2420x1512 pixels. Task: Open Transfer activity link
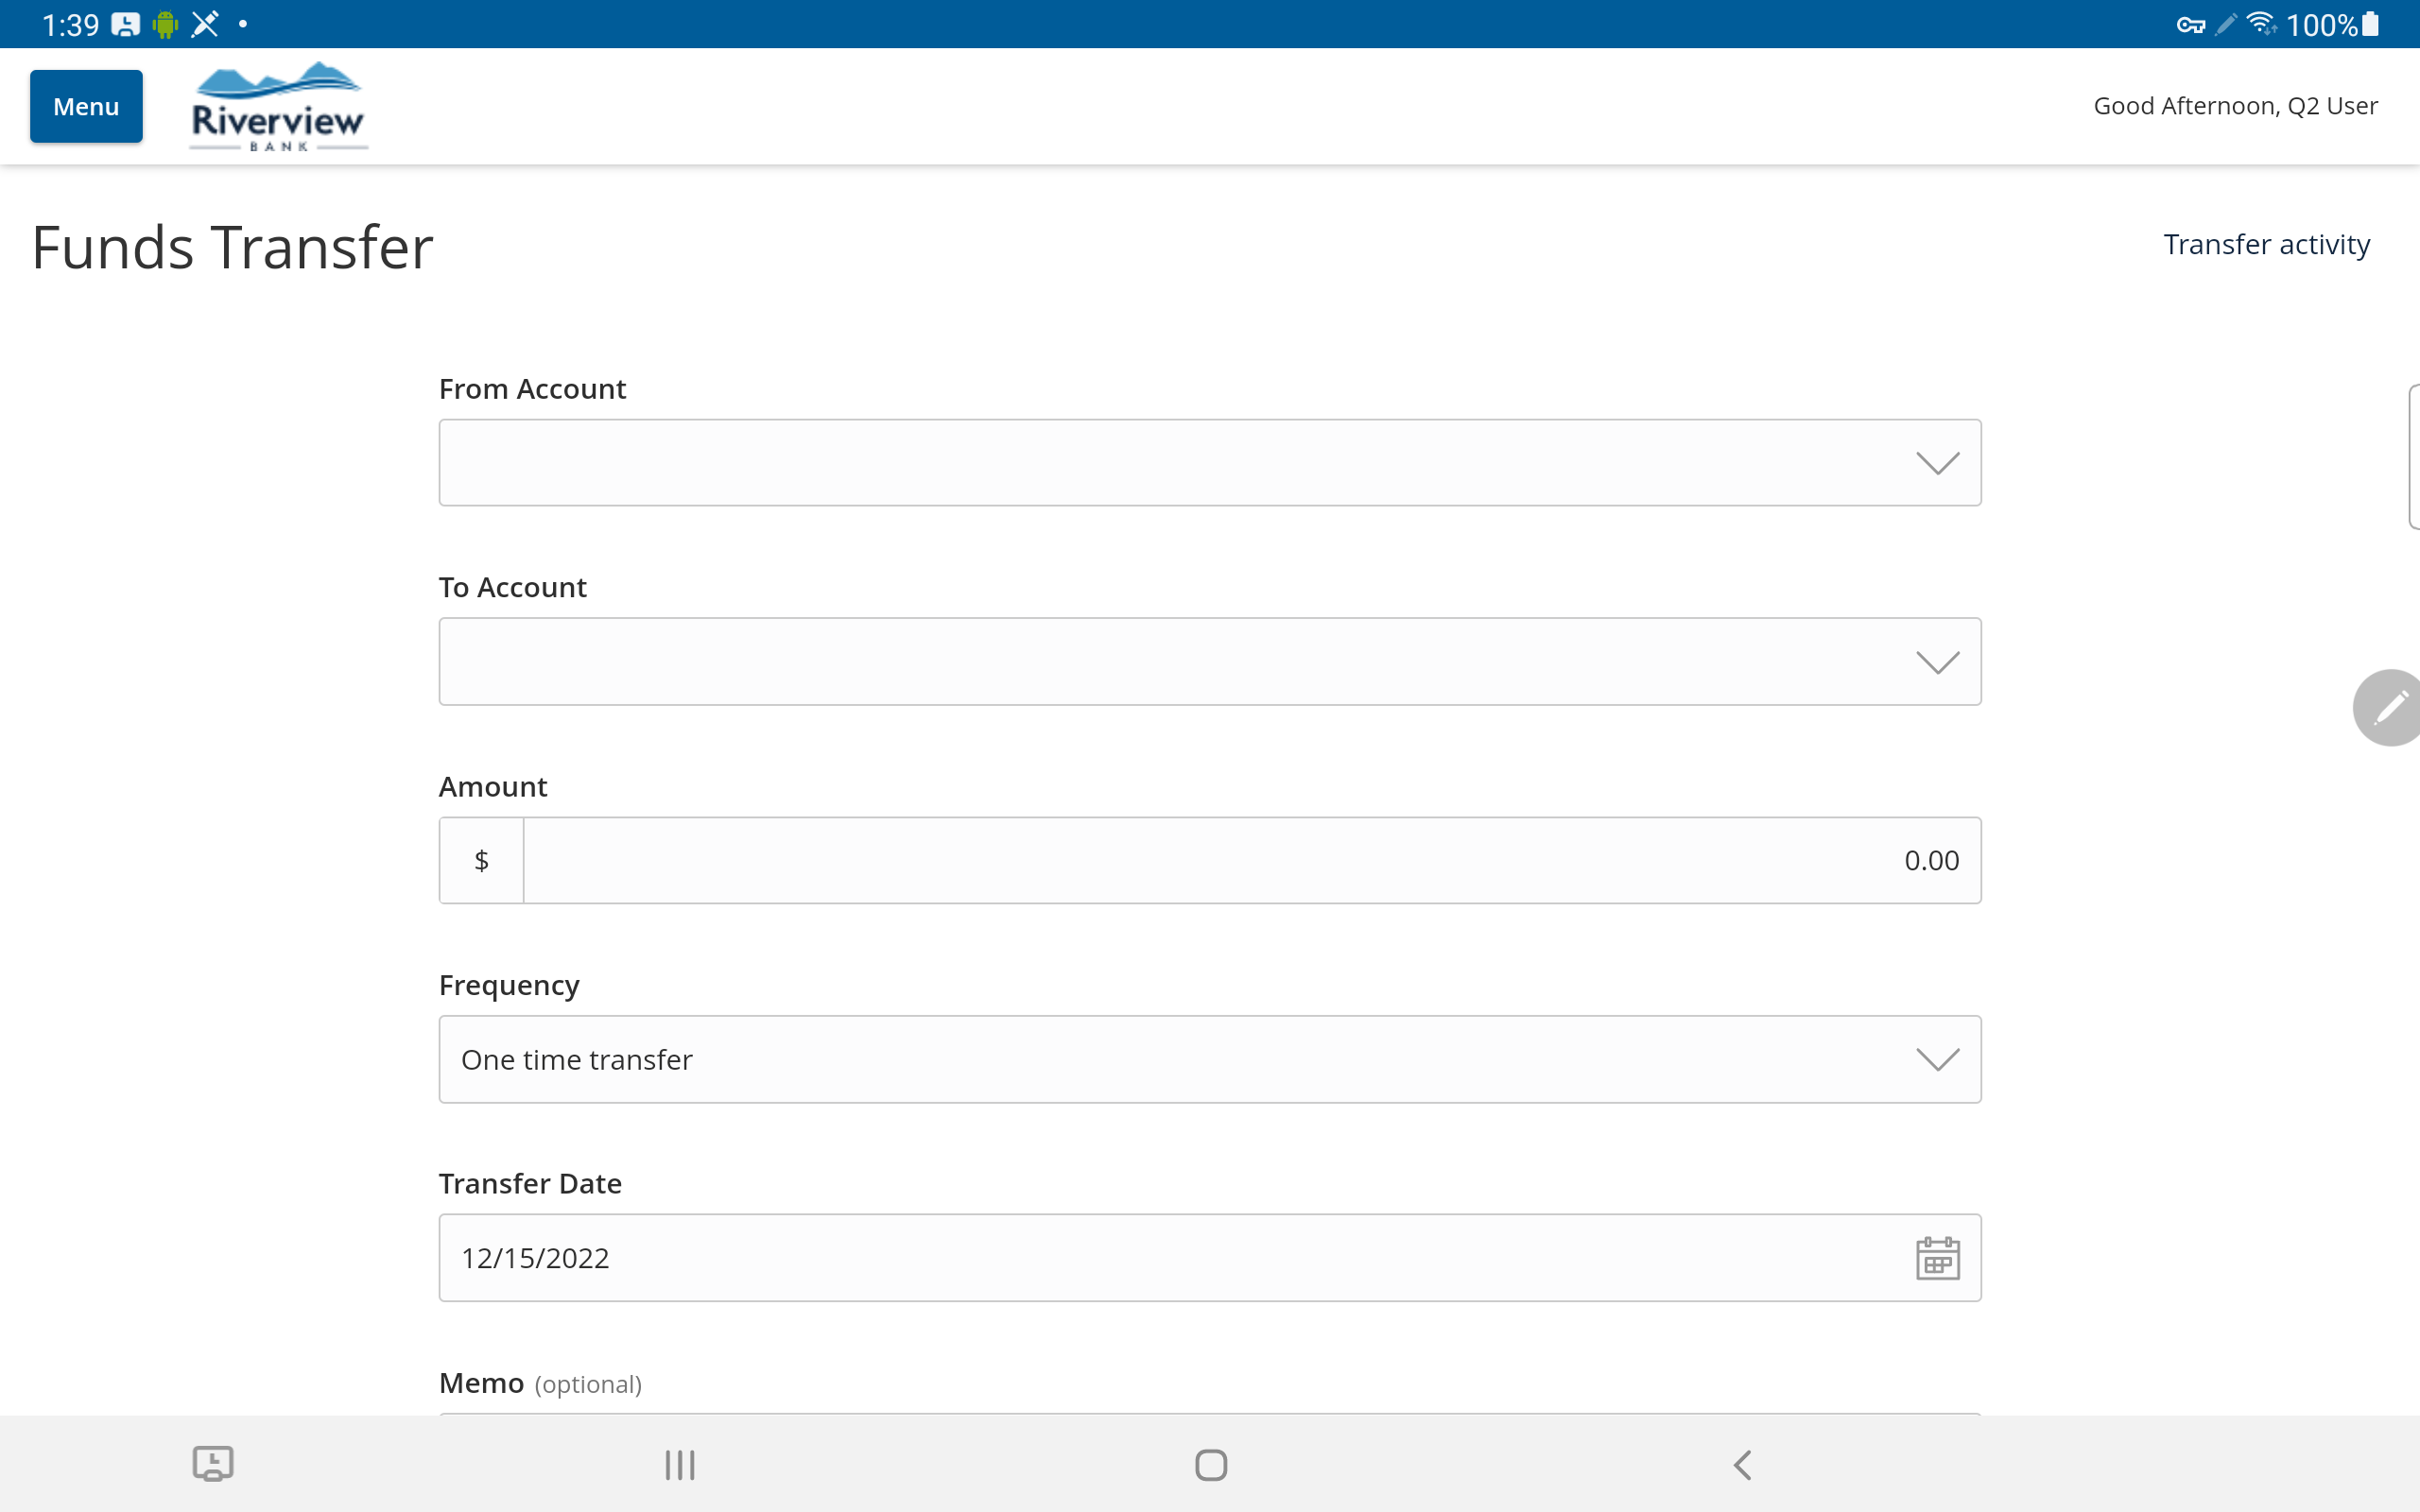click(2266, 245)
